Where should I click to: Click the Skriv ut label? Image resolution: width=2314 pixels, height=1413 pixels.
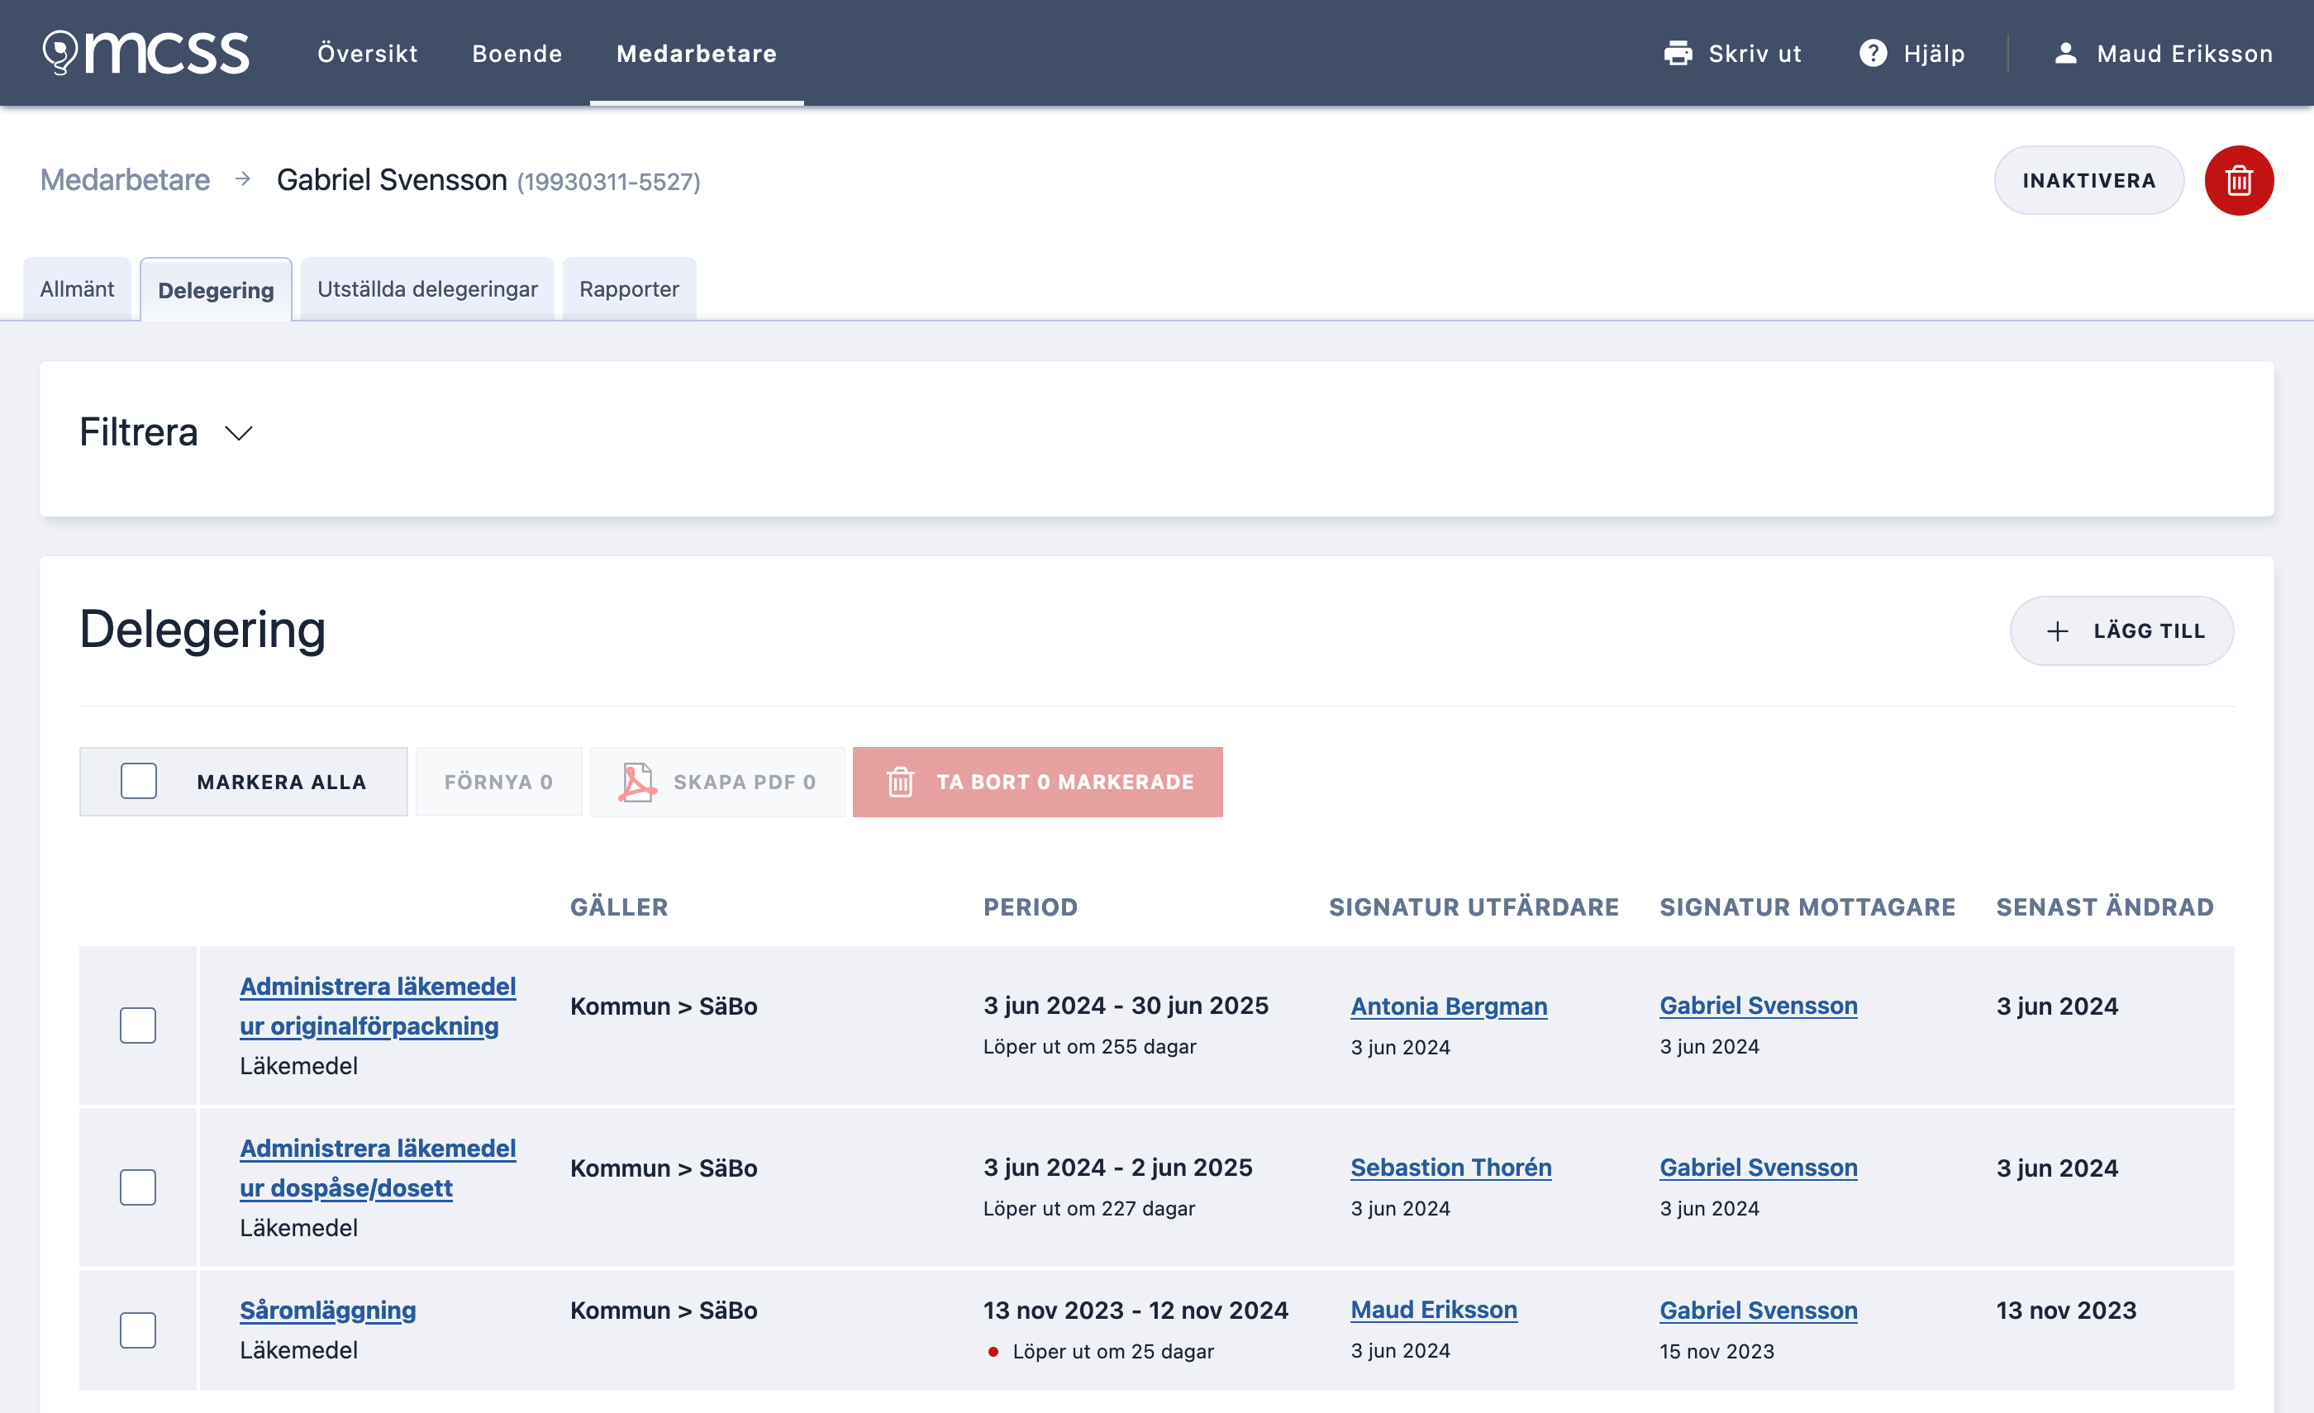click(x=1755, y=54)
